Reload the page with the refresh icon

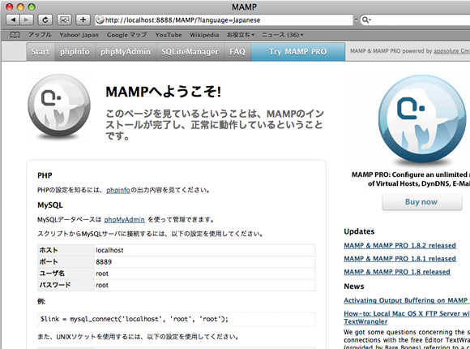click(x=45, y=20)
